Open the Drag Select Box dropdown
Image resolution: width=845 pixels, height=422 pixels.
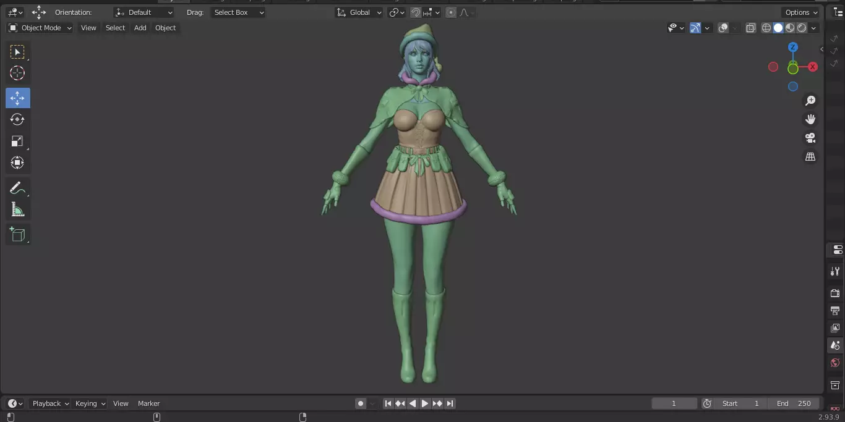point(238,12)
